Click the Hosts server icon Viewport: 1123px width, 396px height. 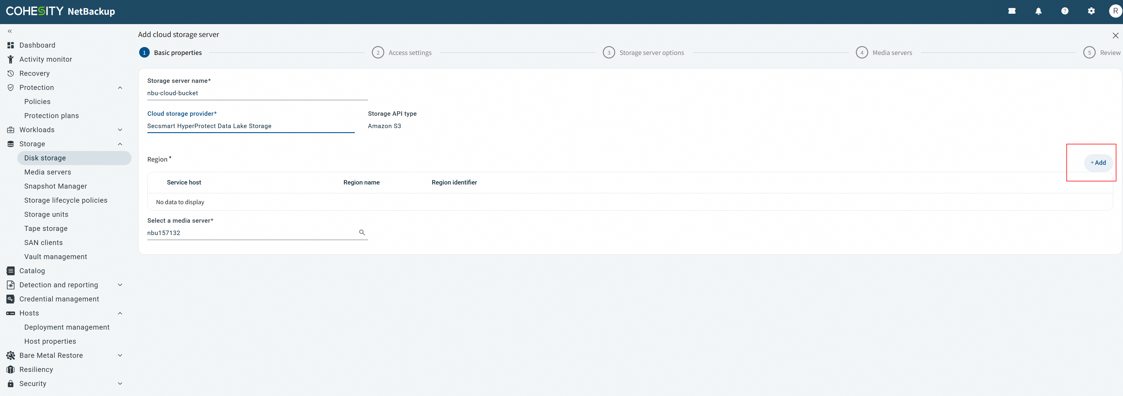point(11,313)
